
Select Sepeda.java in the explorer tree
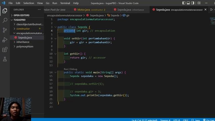pos(27,38)
